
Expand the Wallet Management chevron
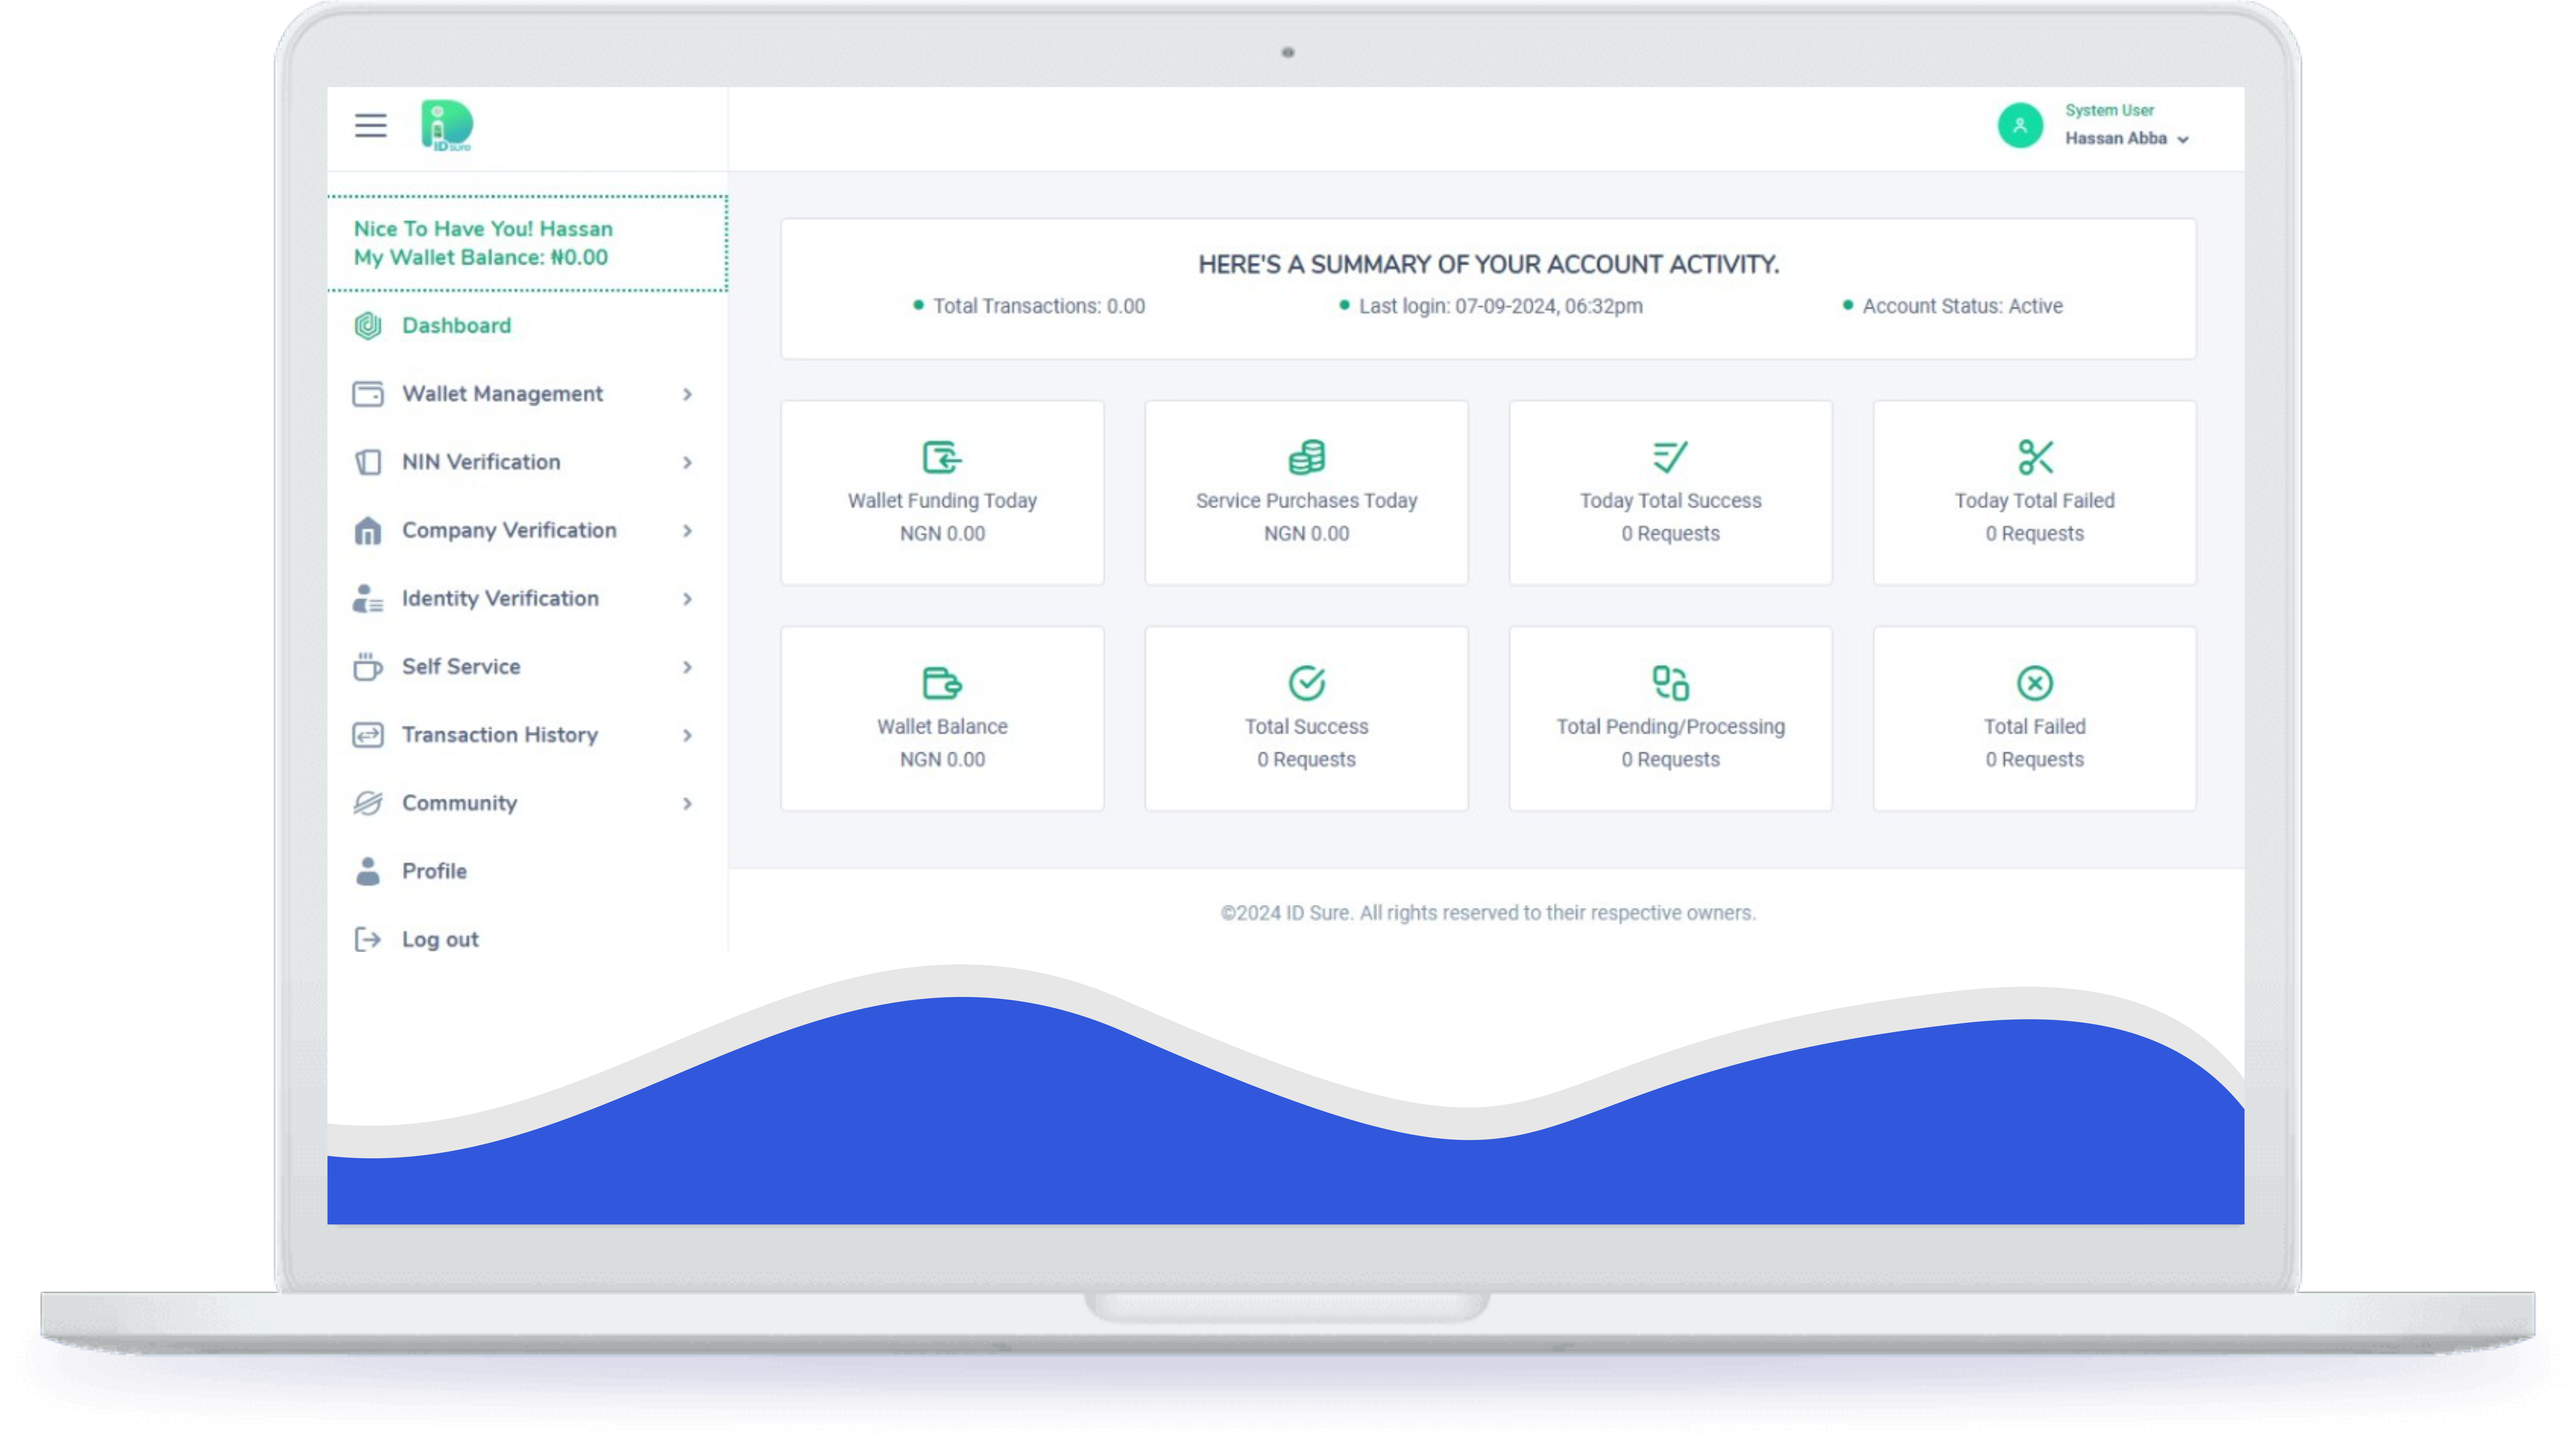click(687, 394)
